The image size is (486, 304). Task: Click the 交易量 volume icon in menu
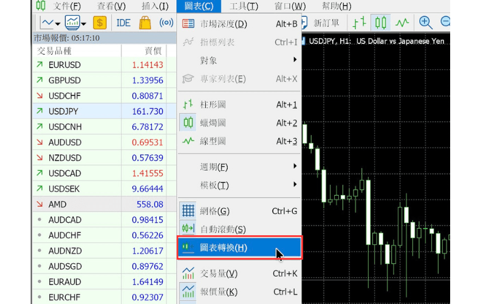(x=188, y=273)
